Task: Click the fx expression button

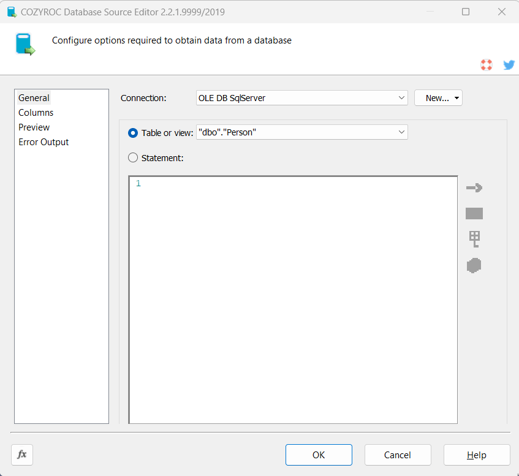Action: (x=22, y=455)
